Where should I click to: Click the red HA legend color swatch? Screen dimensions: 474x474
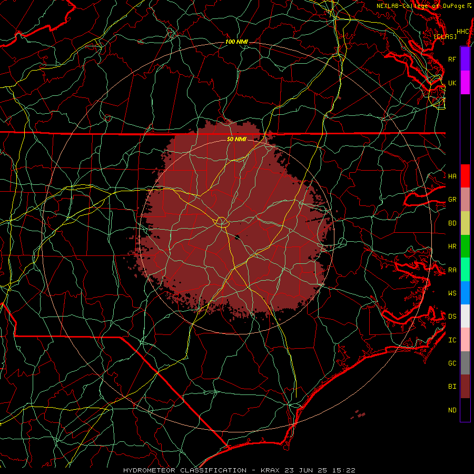(x=465, y=176)
